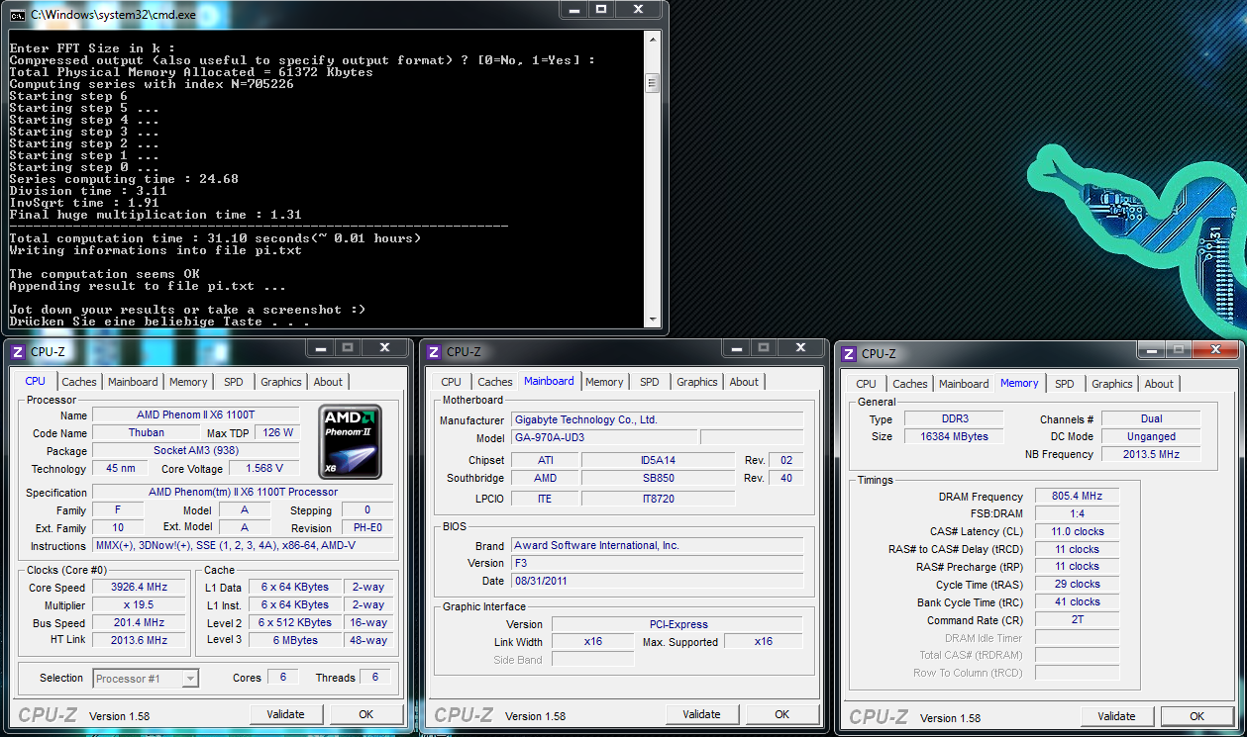1247x737 pixels.
Task: Click the Southbridge value SB850
Action: 658,478
